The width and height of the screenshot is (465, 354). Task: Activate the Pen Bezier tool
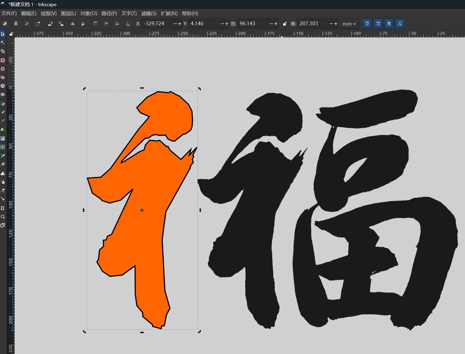[3, 104]
